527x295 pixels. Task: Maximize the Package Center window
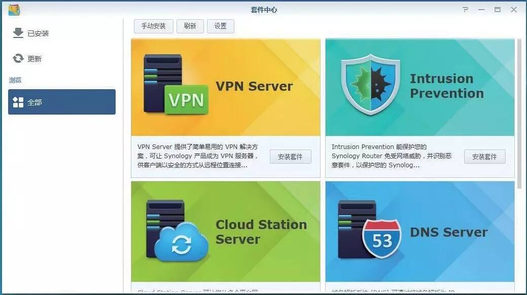(x=498, y=10)
